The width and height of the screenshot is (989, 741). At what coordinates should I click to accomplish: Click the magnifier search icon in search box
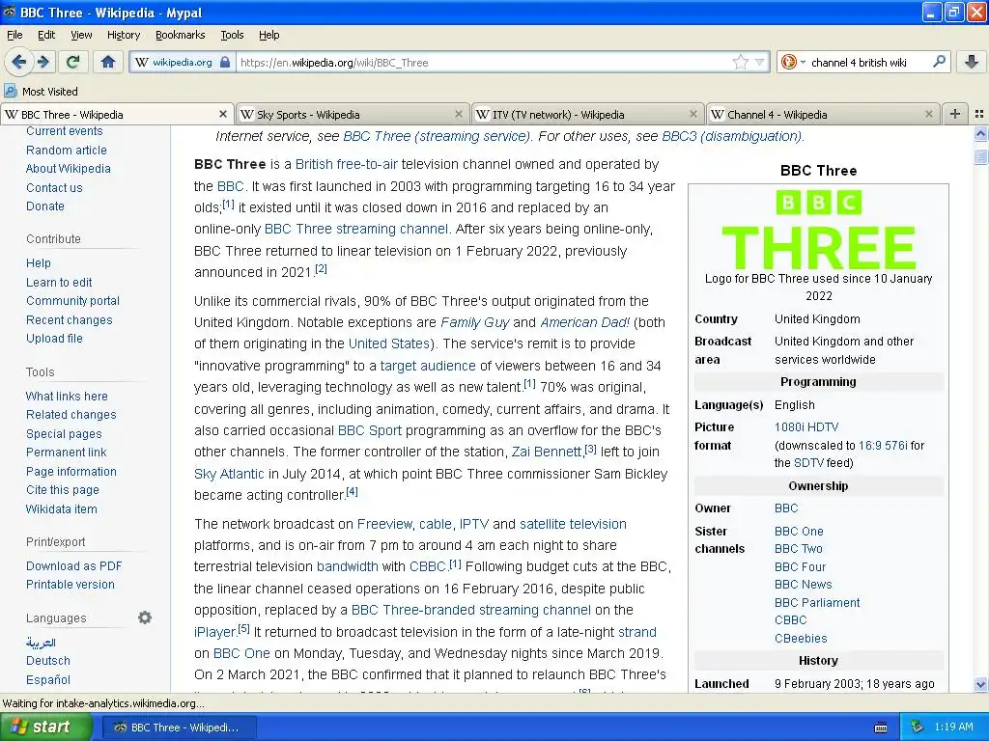coord(939,62)
